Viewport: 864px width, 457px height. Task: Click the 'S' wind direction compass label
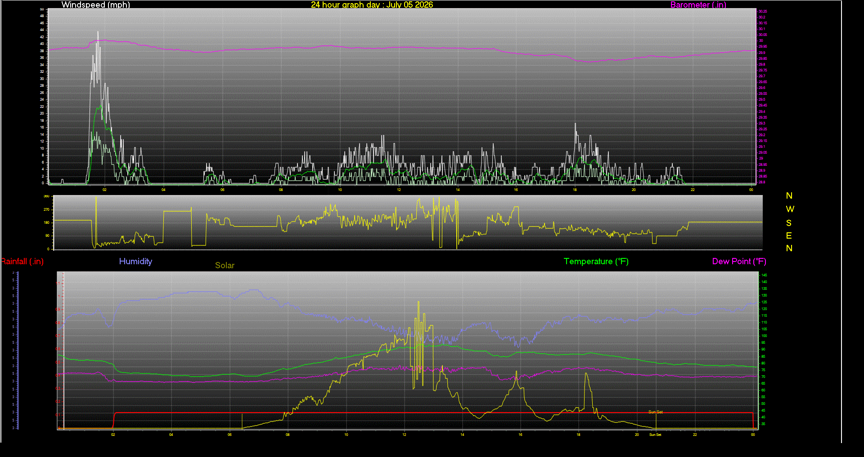789,223
